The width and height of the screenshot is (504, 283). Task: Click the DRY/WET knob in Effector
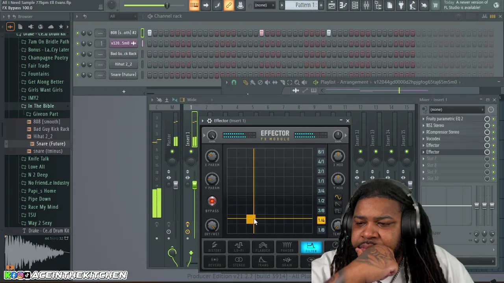[x=212, y=225]
